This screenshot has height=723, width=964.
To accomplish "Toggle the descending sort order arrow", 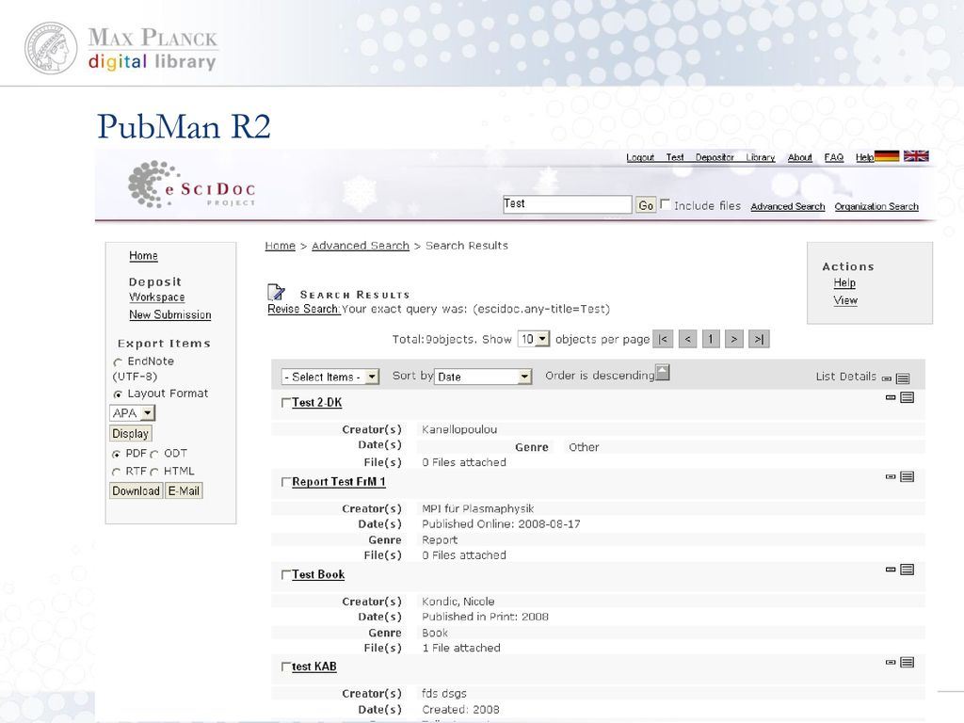I will [x=662, y=373].
